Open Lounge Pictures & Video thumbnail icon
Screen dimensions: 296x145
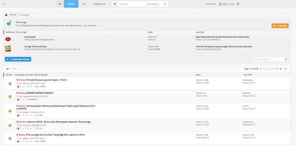8,49
